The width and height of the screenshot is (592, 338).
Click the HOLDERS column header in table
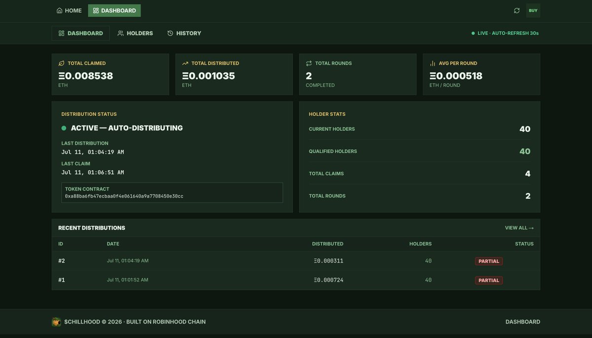coord(420,244)
